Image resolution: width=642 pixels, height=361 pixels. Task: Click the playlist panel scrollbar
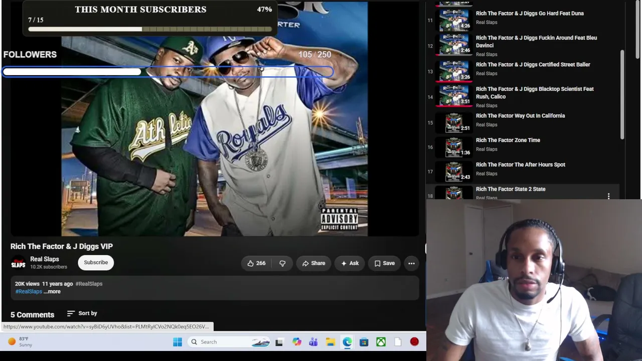(622, 94)
